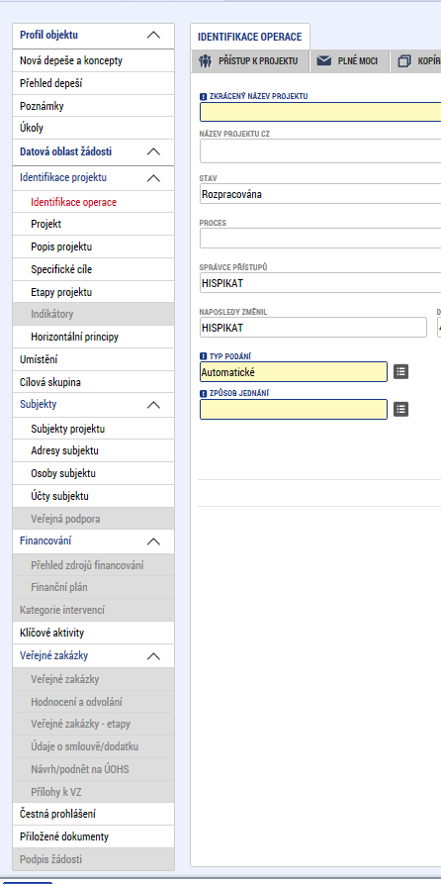The width and height of the screenshot is (441, 884).
Task: Go to Popis projektu page
Action: [94, 246]
